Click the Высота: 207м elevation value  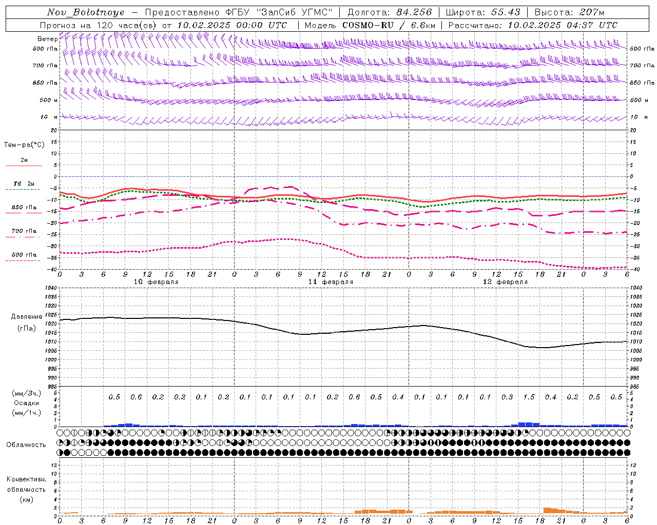[569, 12]
